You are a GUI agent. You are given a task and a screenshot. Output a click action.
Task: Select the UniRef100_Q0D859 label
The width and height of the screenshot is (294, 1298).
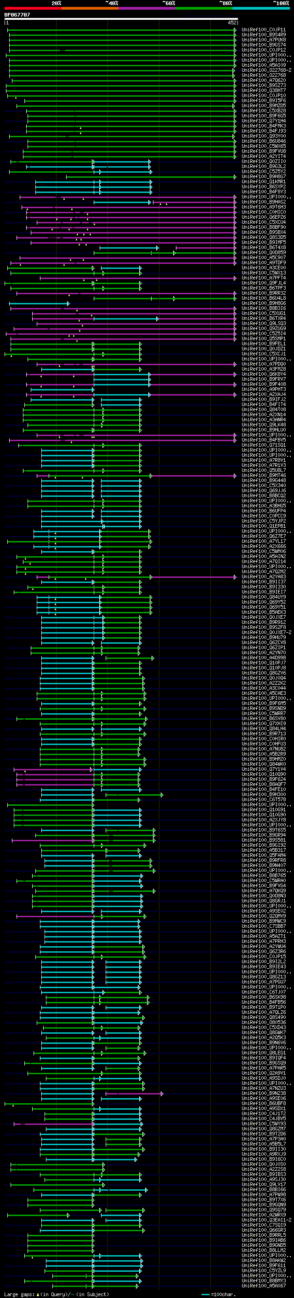[263, 252]
